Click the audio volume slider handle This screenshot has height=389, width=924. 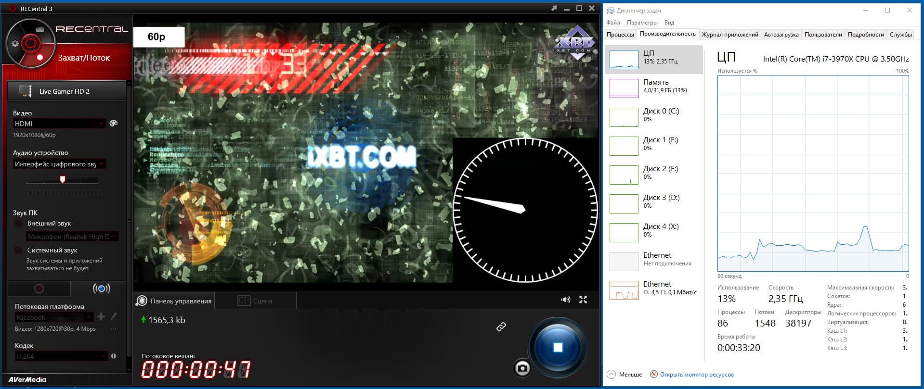coord(62,179)
